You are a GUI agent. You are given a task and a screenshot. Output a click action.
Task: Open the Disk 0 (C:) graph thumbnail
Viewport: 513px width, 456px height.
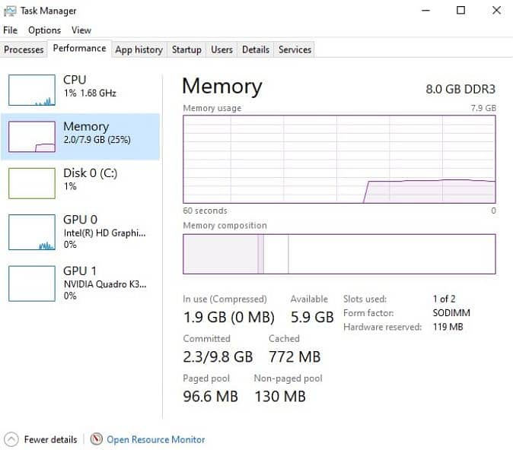tap(31, 183)
